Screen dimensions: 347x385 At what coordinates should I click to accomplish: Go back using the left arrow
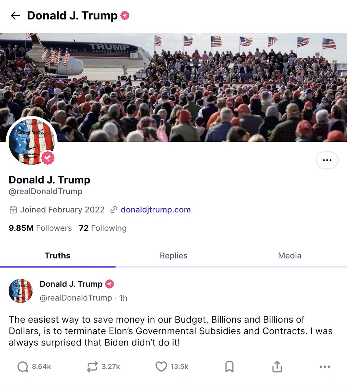tap(15, 16)
